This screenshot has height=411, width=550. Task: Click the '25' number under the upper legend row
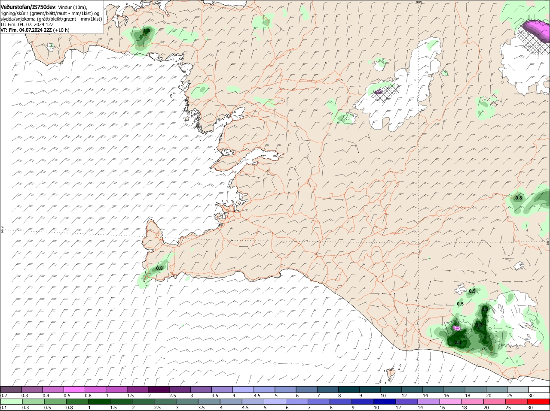[510, 395]
